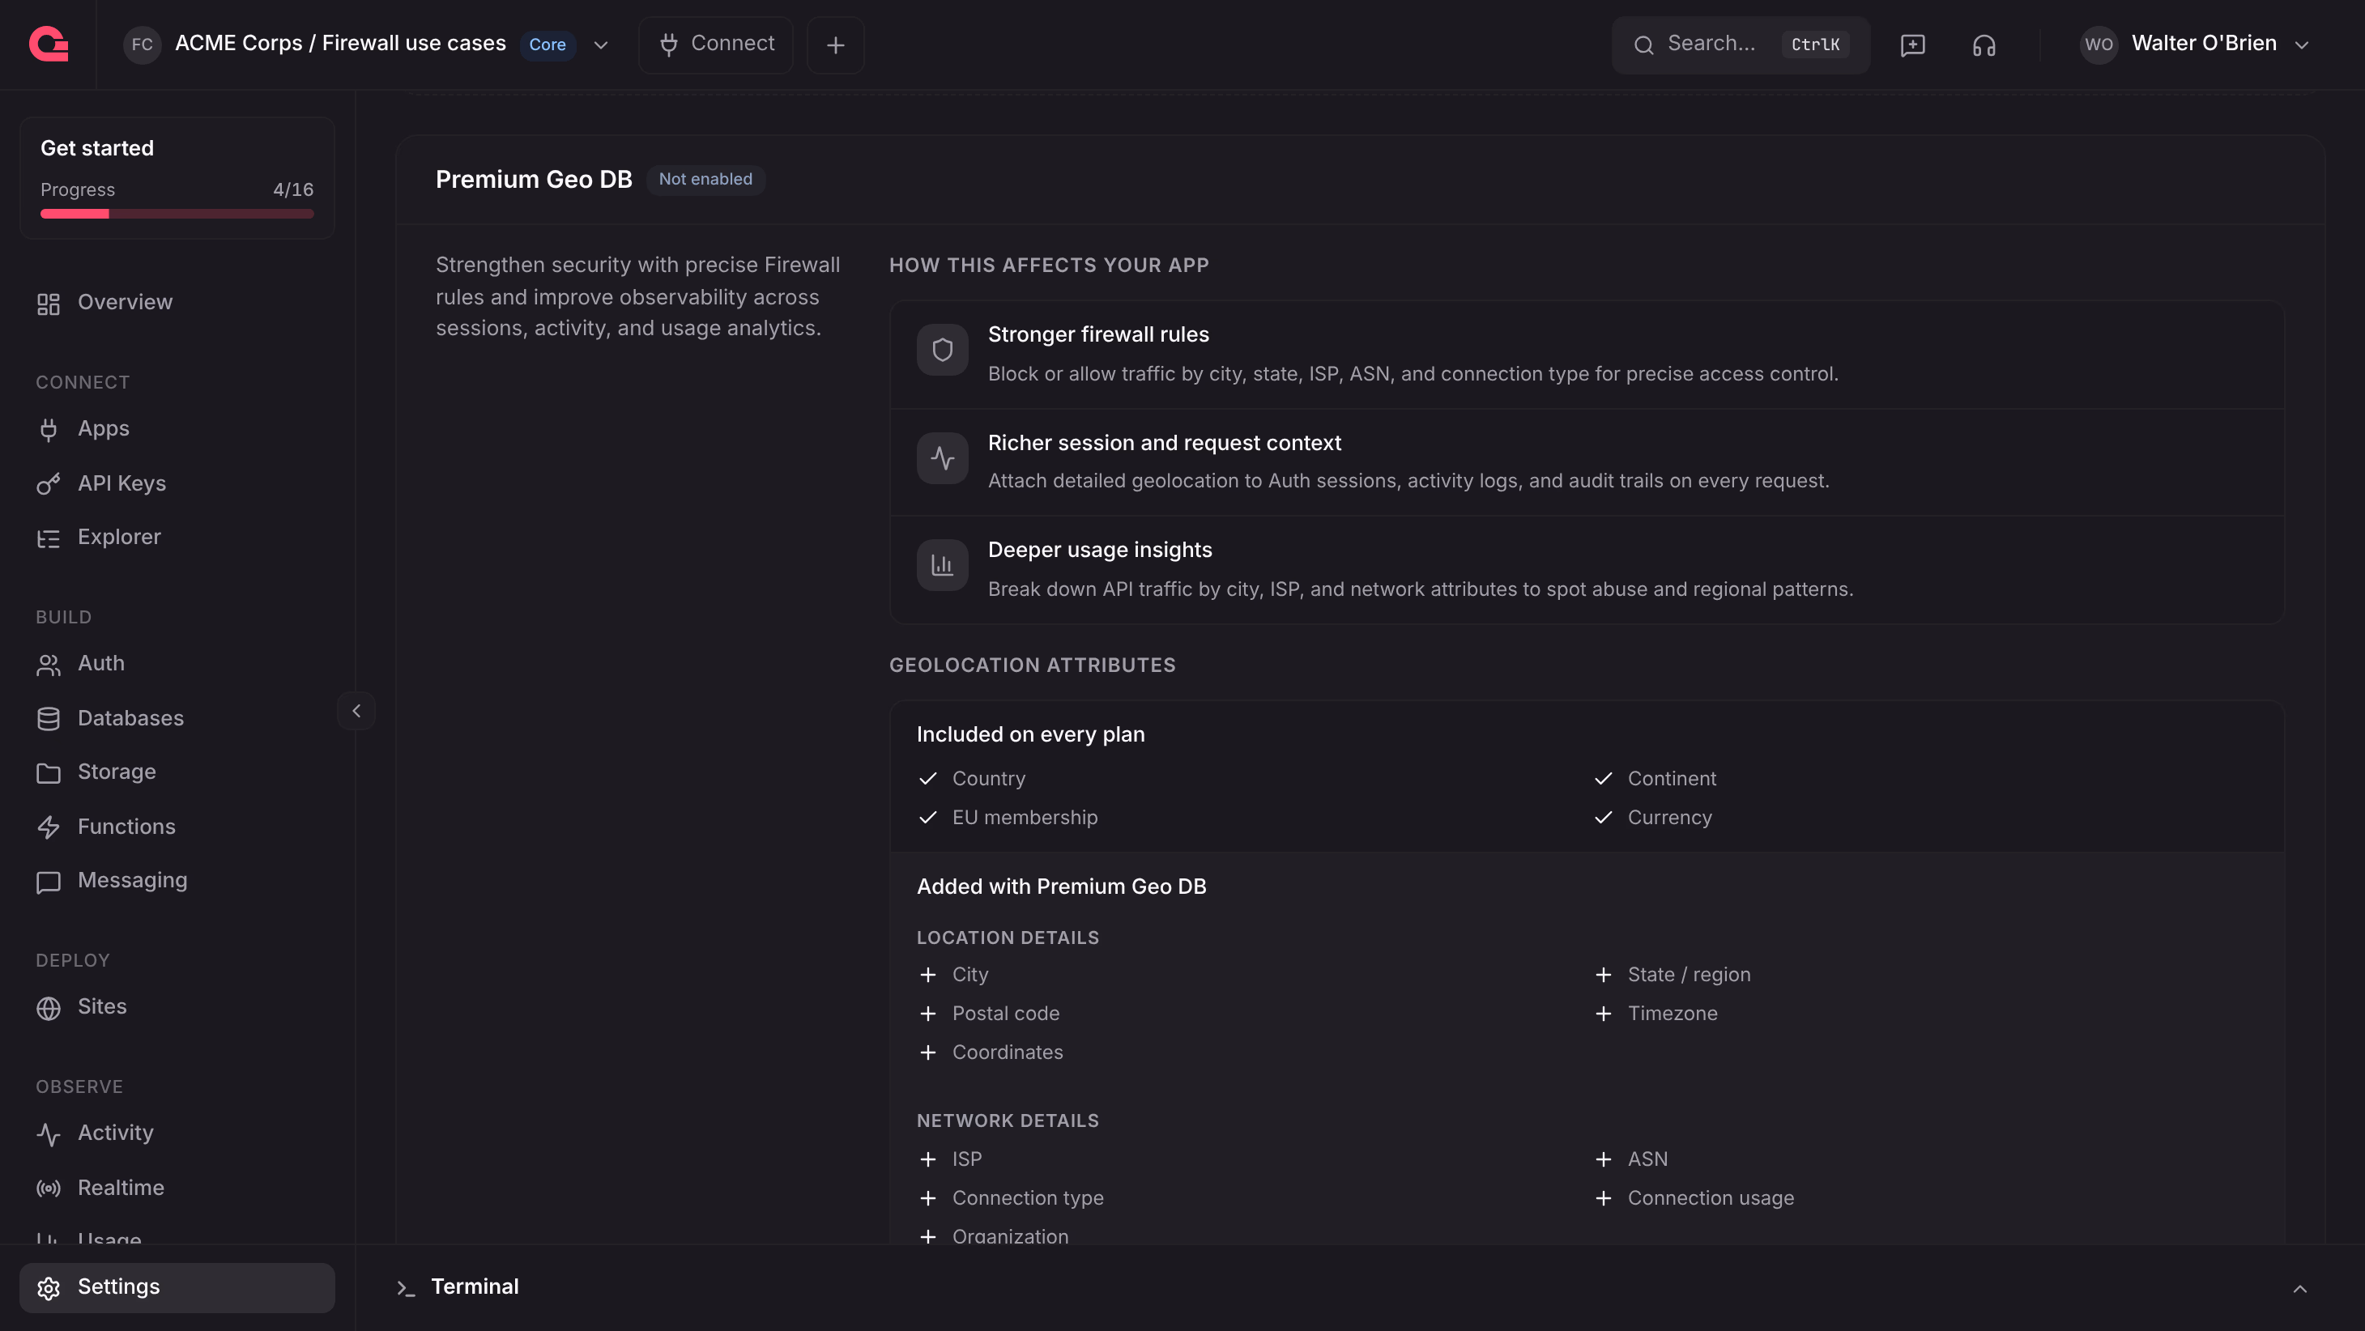Click the WO user avatar

tap(2098, 44)
